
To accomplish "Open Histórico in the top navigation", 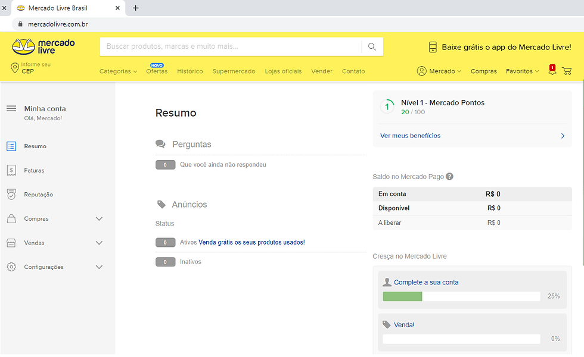I will (x=190, y=71).
